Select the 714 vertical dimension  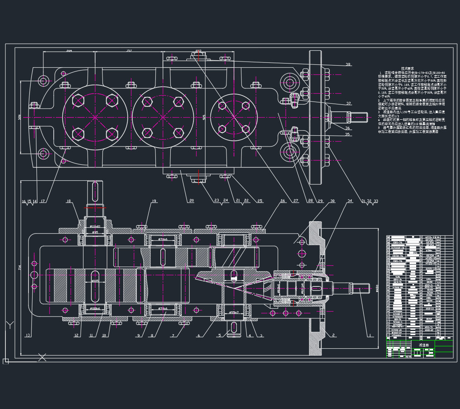pyautogui.click(x=20, y=268)
